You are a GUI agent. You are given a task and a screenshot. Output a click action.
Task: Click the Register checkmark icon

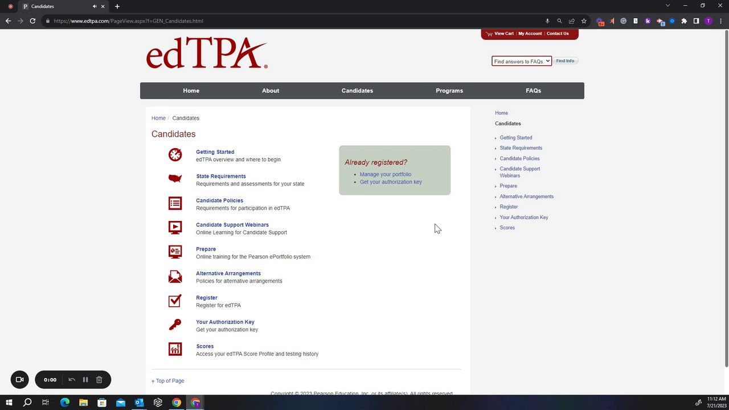175,300
